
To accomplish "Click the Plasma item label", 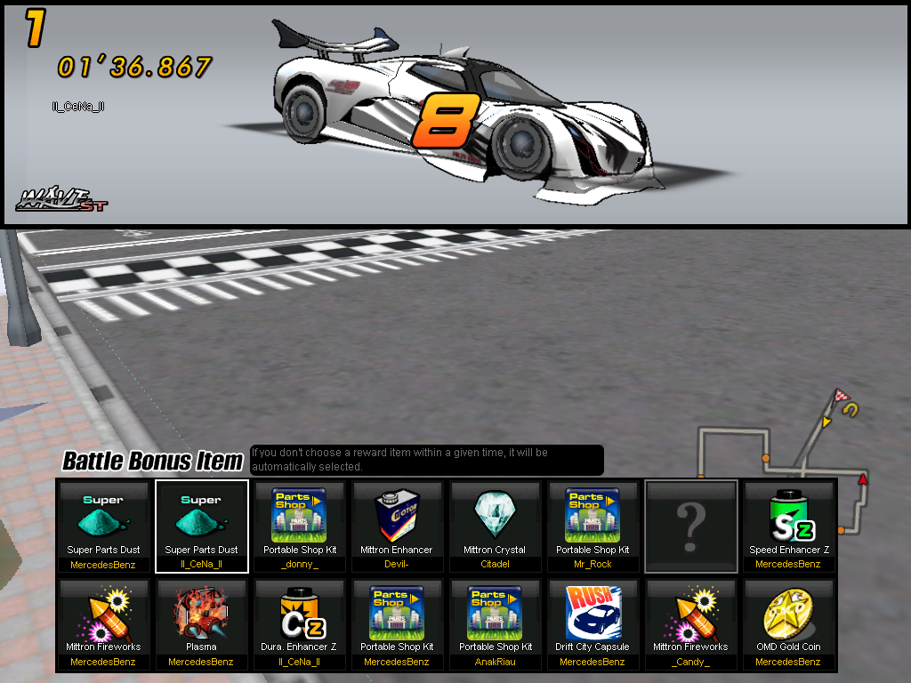I will point(201,647).
